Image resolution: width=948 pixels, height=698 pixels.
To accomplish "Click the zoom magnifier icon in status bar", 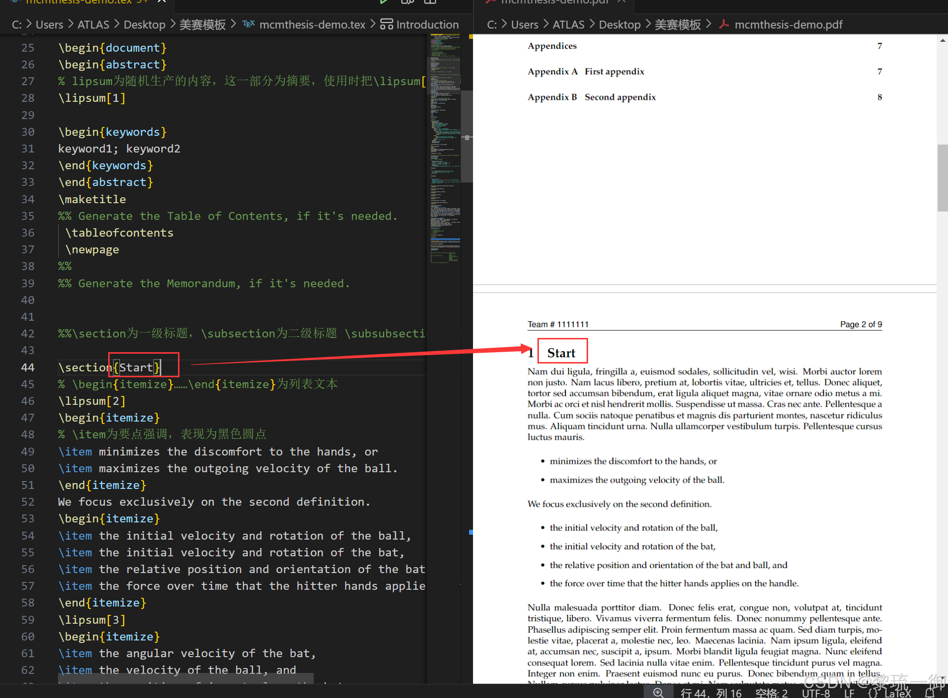I will (x=658, y=693).
